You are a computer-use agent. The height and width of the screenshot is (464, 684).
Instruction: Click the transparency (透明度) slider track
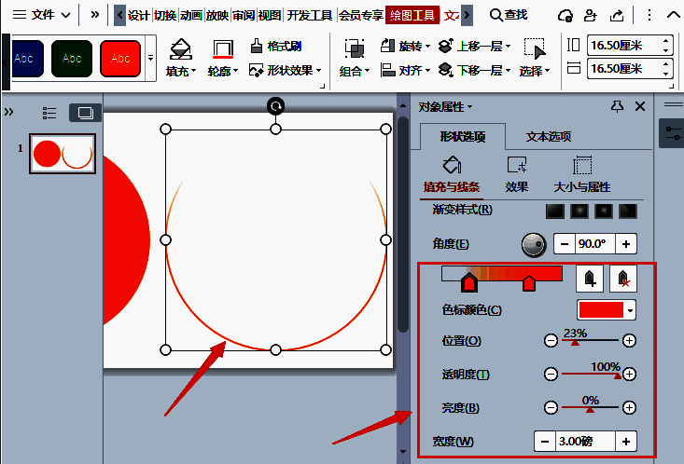(590, 374)
